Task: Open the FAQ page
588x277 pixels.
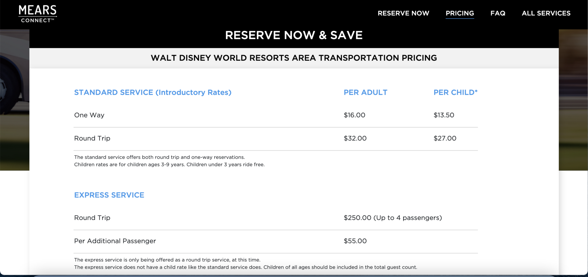Action: pyautogui.click(x=498, y=13)
